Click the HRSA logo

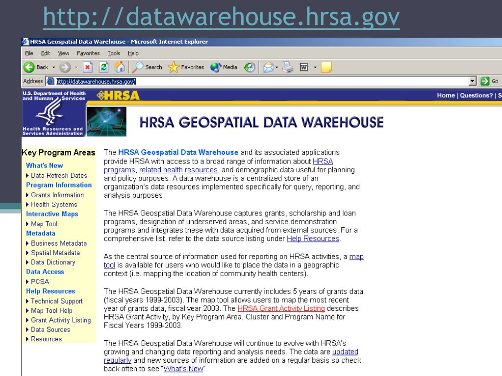point(118,95)
